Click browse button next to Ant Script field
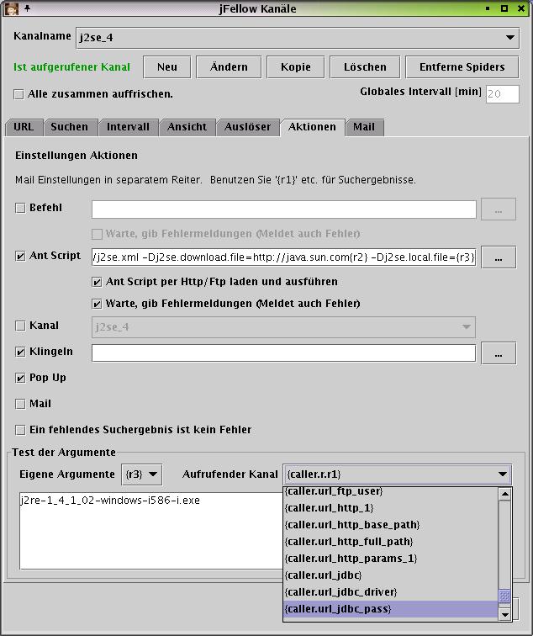This screenshot has width=533, height=636. tap(499, 257)
